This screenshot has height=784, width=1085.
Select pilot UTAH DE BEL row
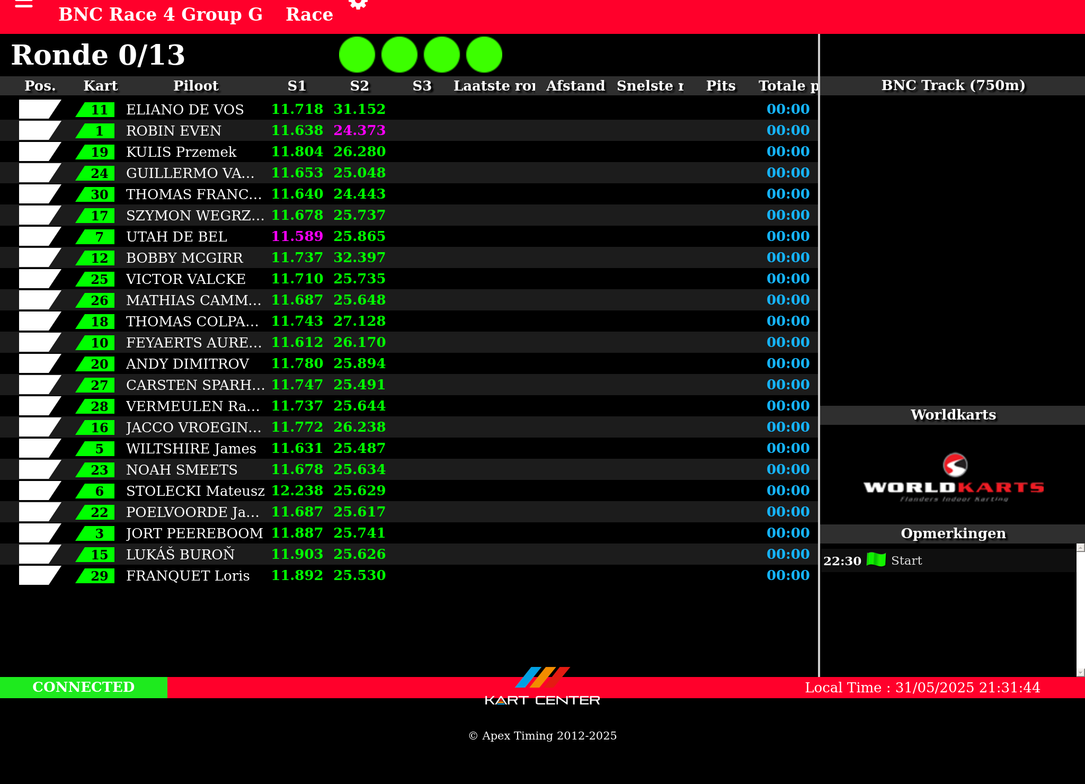[176, 237]
